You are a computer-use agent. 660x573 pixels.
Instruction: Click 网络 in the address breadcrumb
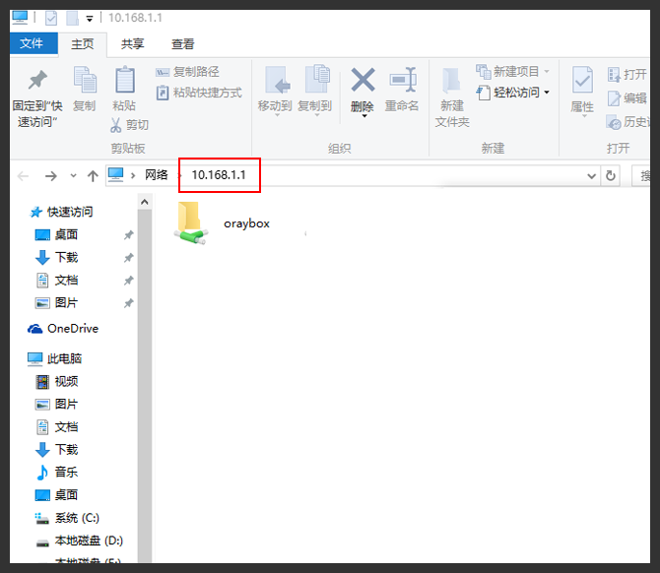coord(157,175)
